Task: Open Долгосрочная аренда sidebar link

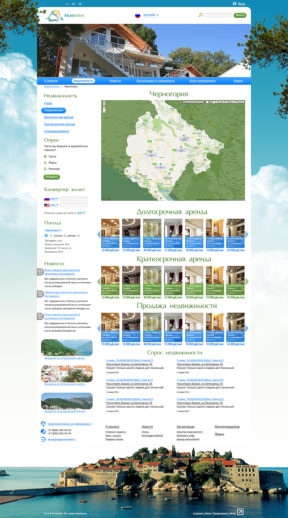Action: (59, 117)
